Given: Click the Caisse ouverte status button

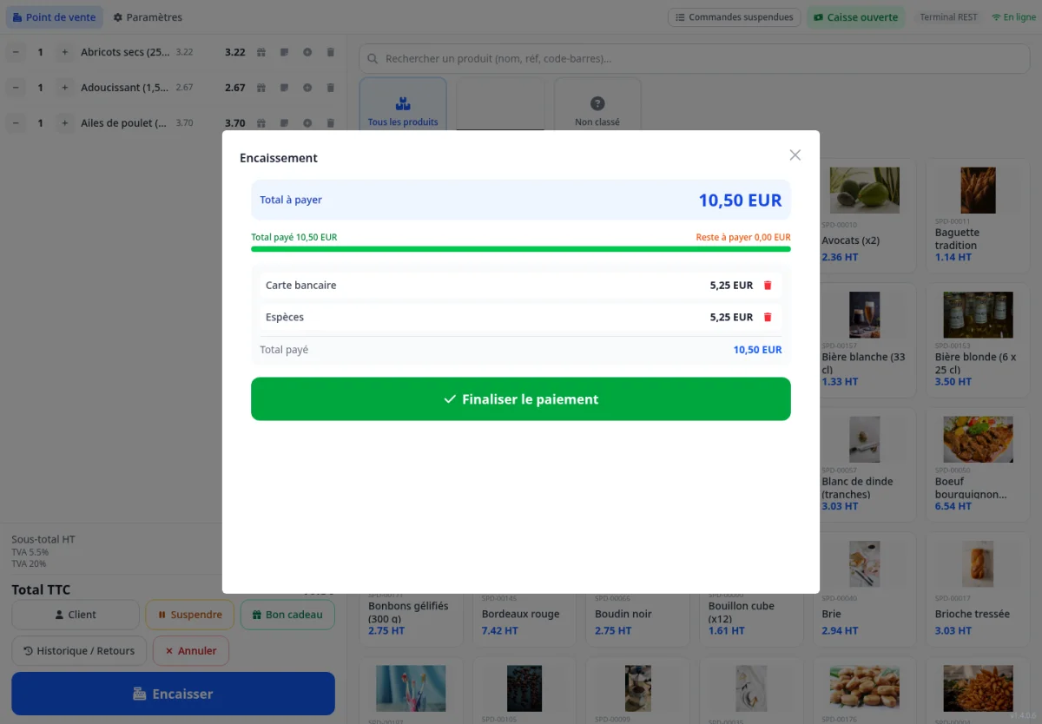Looking at the screenshot, I should point(855,17).
